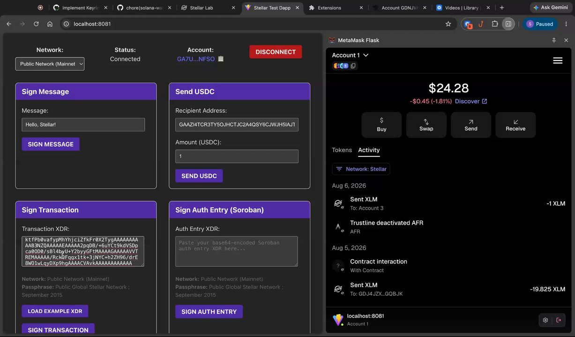Click the Swap arrows button

[426, 125]
